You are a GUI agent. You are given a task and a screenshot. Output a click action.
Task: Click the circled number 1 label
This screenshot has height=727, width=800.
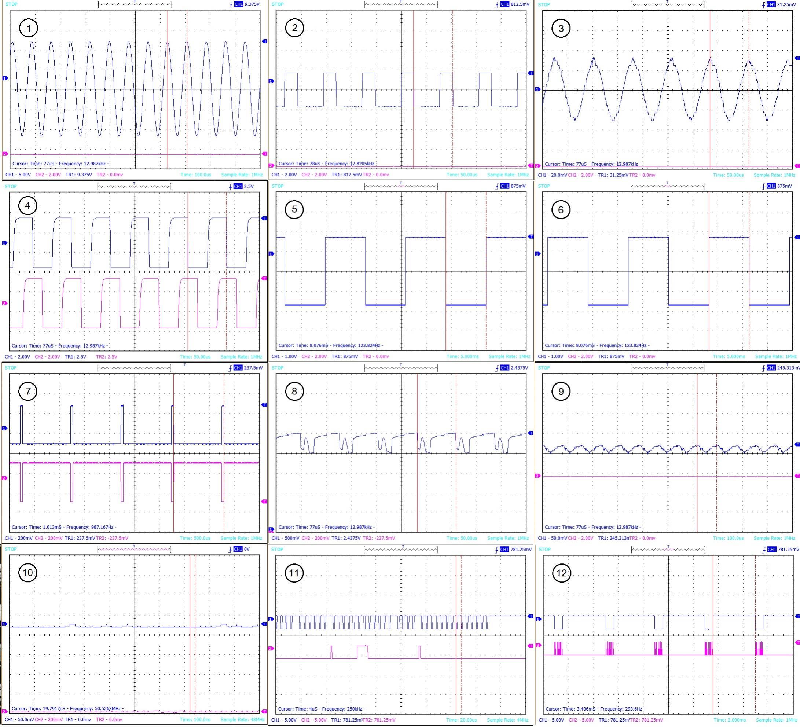click(x=28, y=29)
